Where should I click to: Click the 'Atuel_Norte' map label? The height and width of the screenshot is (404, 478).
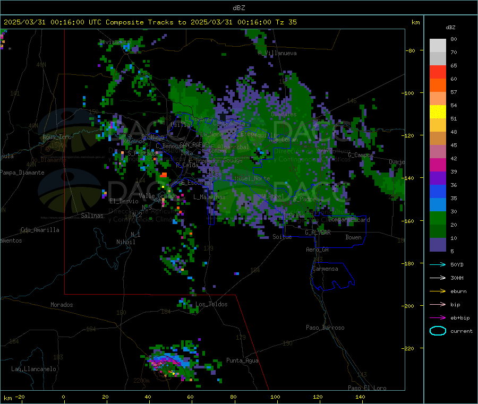pyautogui.click(x=252, y=178)
